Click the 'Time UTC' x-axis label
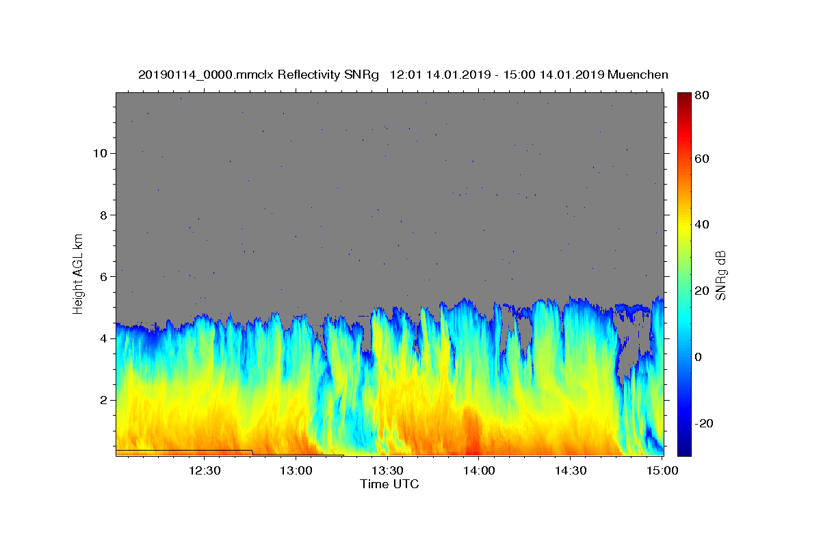 (389, 484)
